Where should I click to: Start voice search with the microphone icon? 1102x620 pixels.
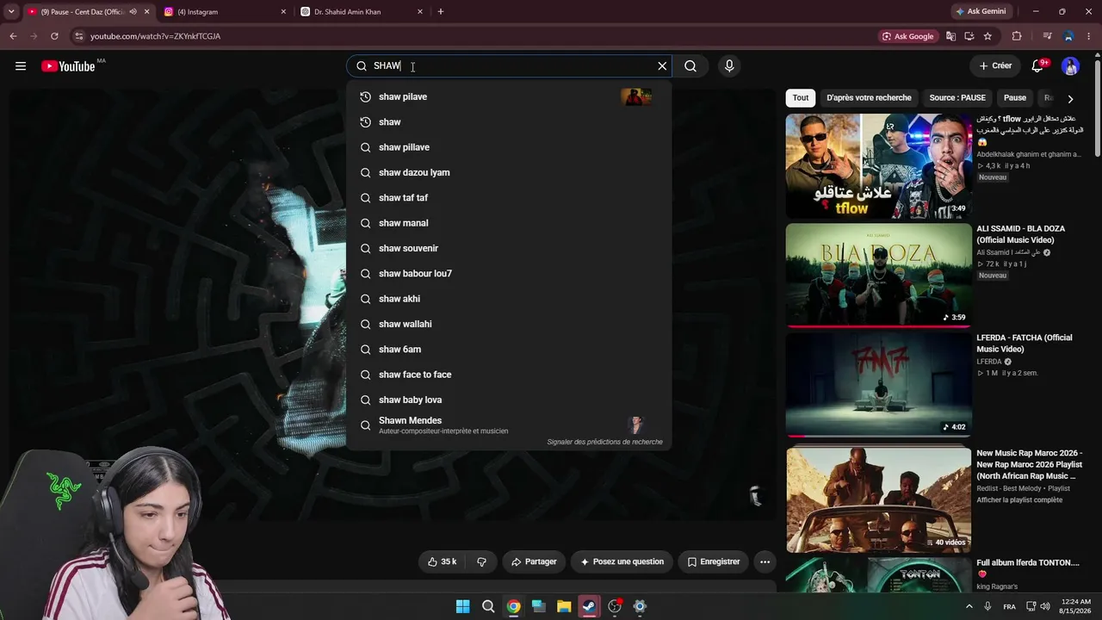tap(729, 66)
